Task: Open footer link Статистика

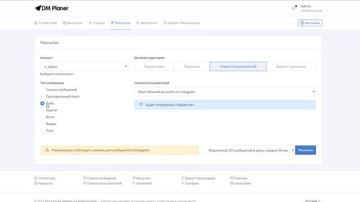Action: point(45,178)
